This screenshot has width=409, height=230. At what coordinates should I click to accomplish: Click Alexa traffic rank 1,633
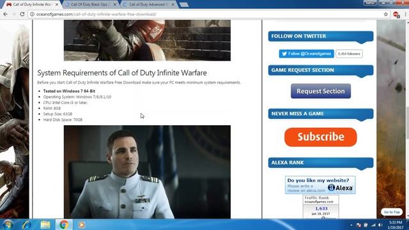coord(321,209)
